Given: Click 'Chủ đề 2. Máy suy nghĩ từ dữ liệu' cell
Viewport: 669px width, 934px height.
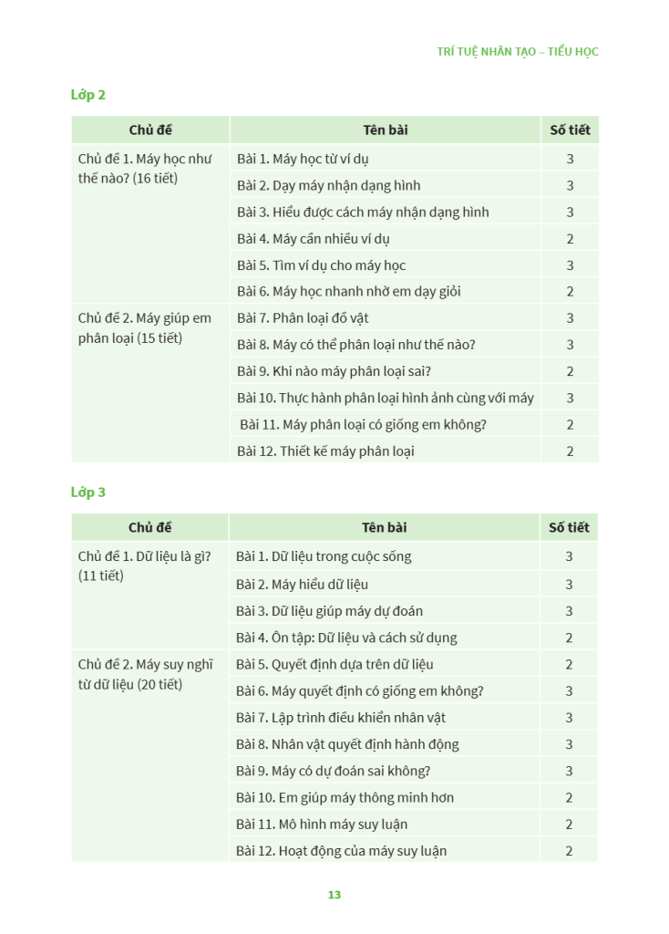Looking at the screenshot, I should tap(145, 674).
